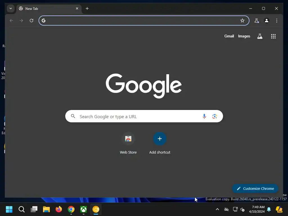This screenshot has height=216, width=288.
Task: Open the clock showing 7:40 AM
Action: 257,209
